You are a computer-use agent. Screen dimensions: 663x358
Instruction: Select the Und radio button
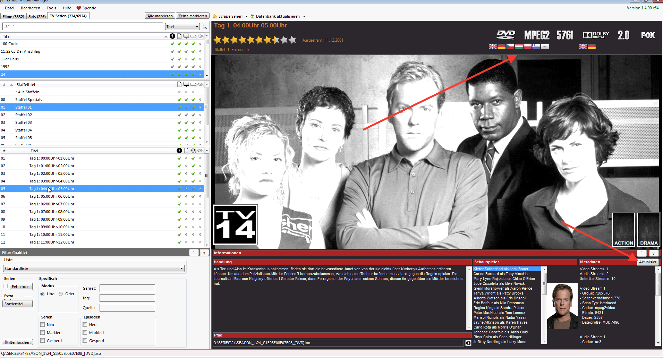[42, 294]
